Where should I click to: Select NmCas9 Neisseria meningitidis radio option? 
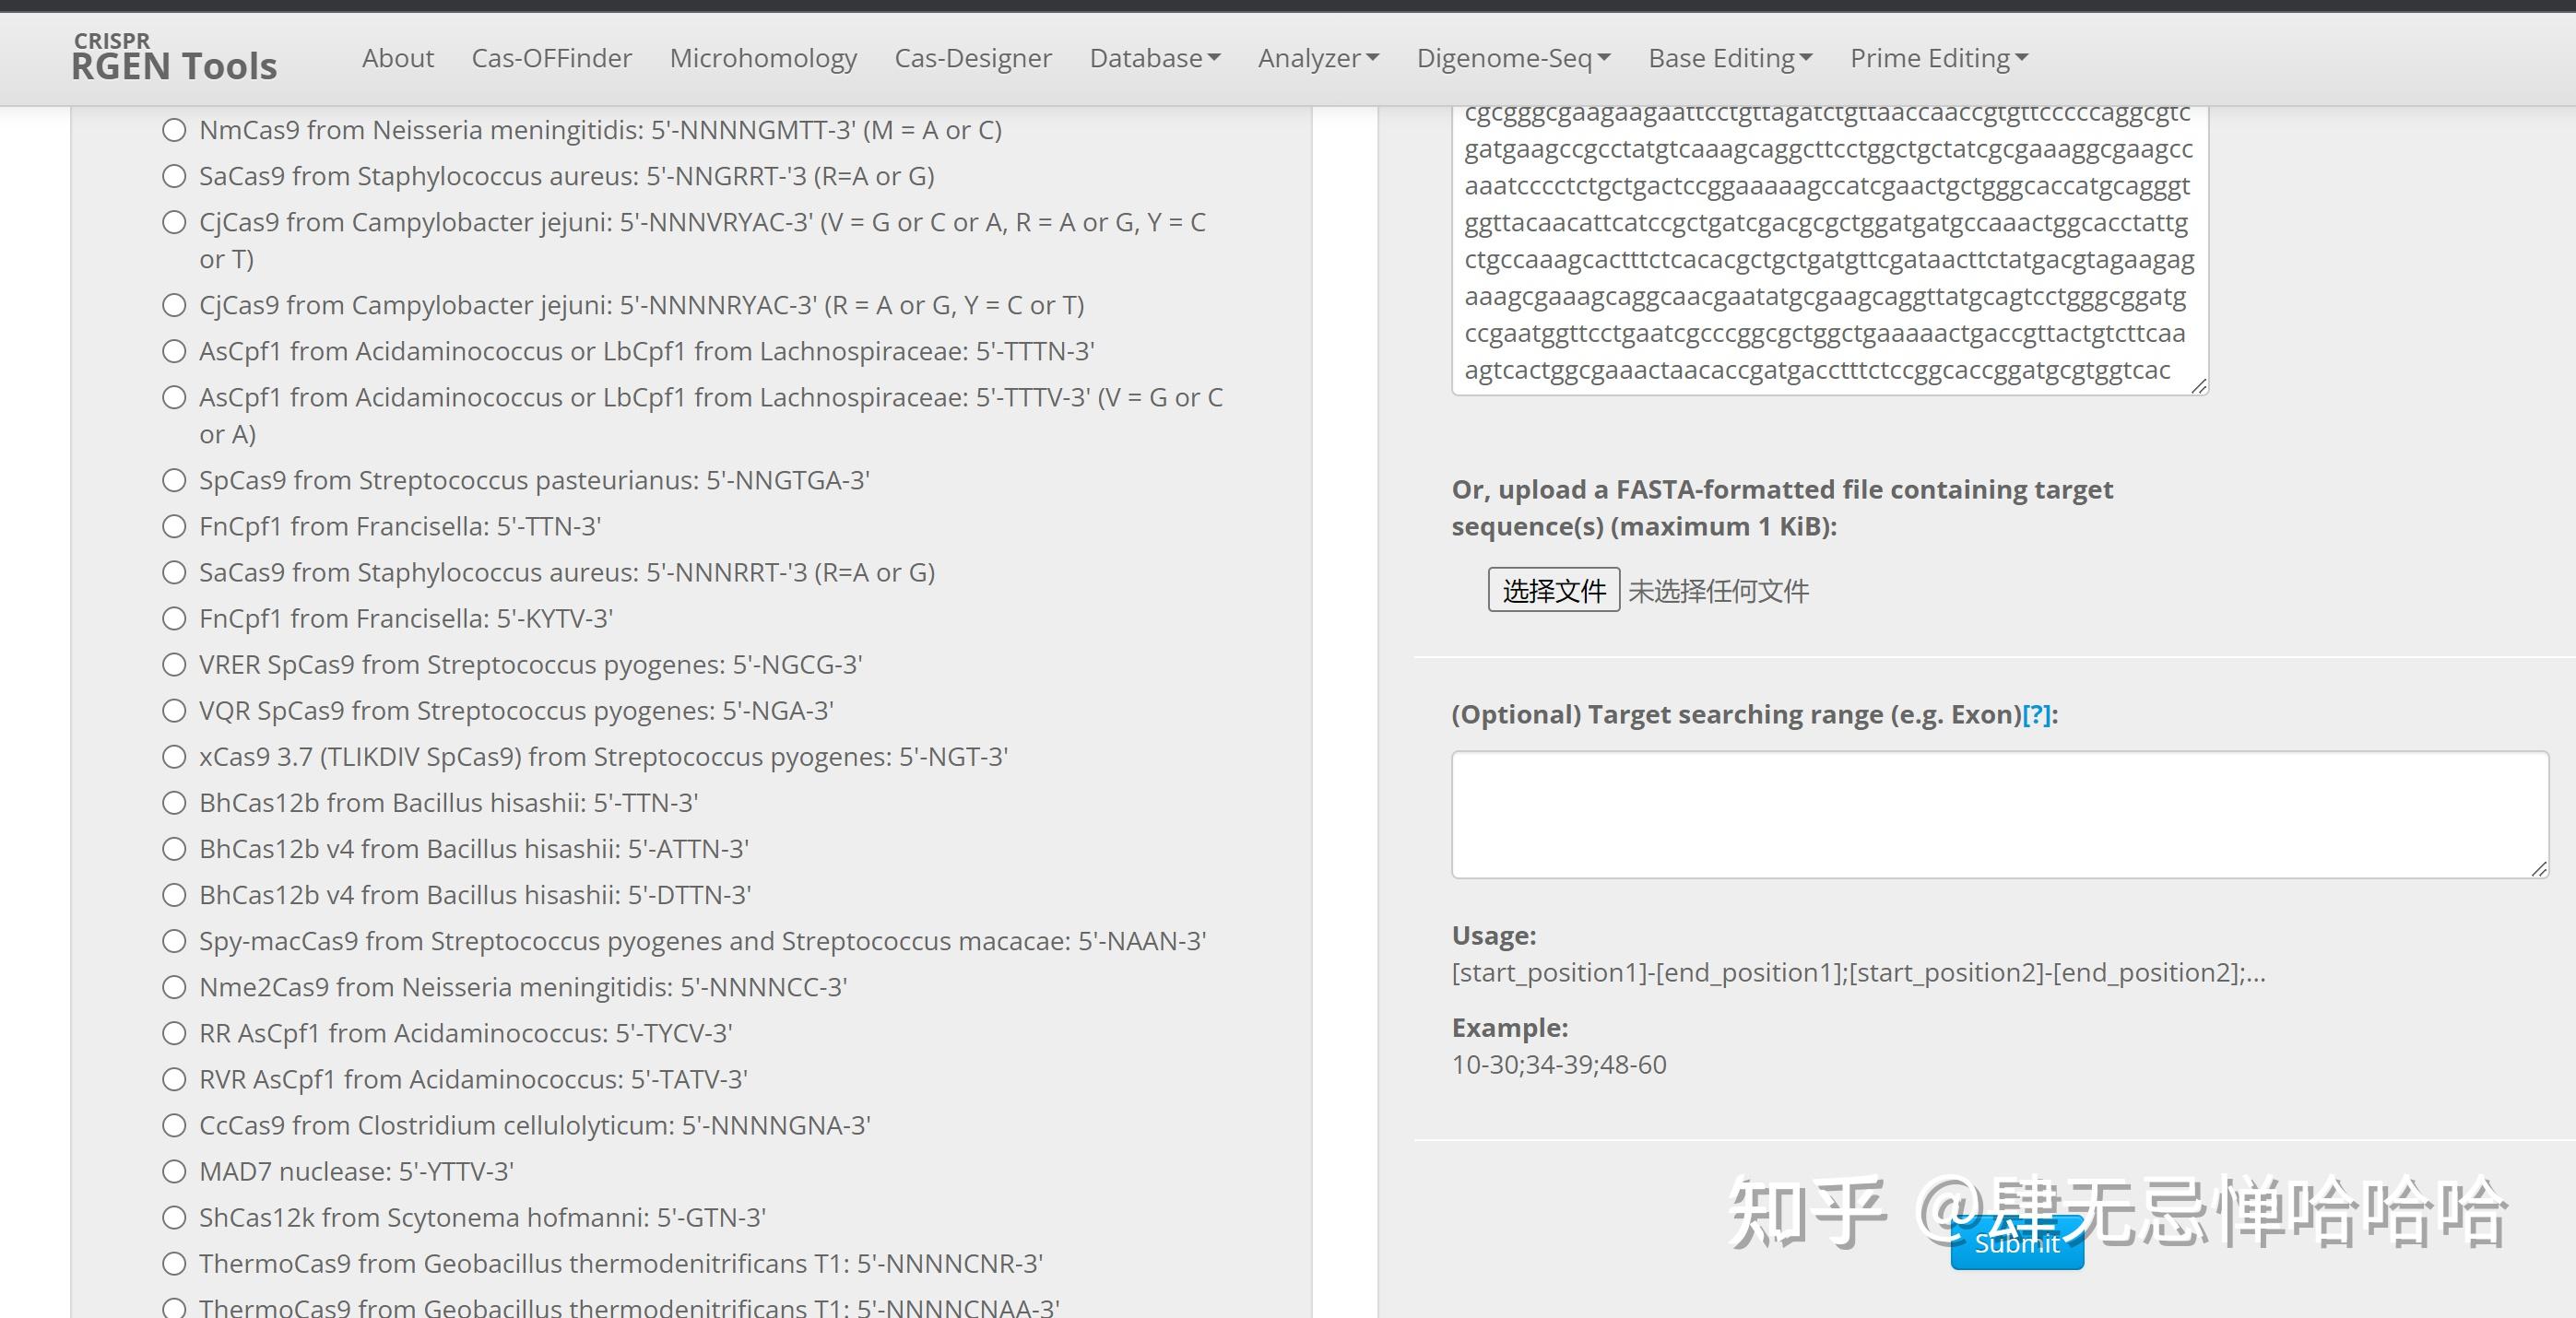[x=174, y=130]
